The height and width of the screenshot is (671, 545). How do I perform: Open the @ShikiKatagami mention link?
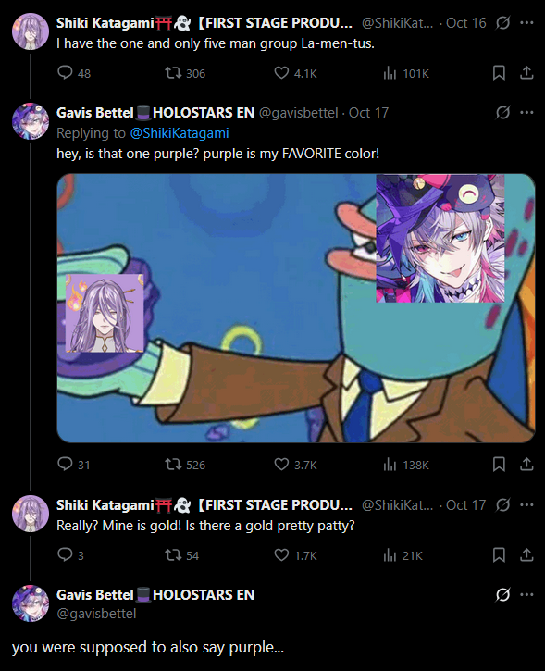180,133
